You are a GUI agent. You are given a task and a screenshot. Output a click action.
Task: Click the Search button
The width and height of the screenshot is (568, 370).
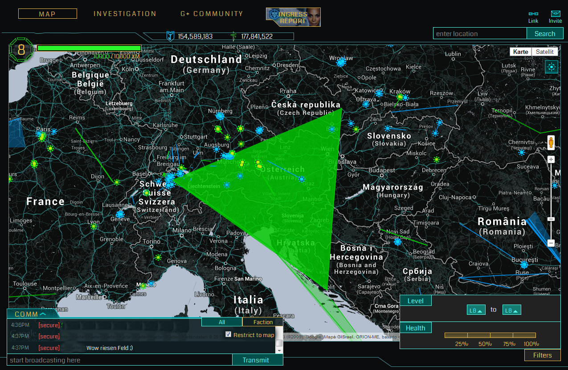pos(545,33)
